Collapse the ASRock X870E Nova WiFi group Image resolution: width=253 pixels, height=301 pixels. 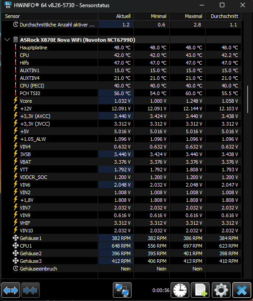point(7,40)
